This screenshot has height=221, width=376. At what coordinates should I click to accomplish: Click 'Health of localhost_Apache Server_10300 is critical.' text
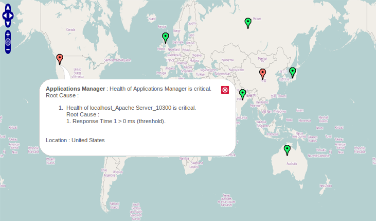click(x=131, y=108)
